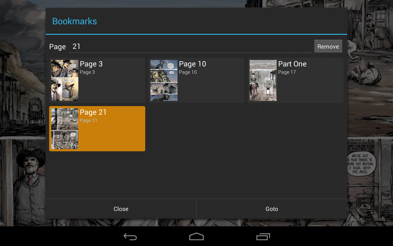Image resolution: width=393 pixels, height=246 pixels.
Task: Click the highlighted Page 21 title
Action: click(93, 112)
